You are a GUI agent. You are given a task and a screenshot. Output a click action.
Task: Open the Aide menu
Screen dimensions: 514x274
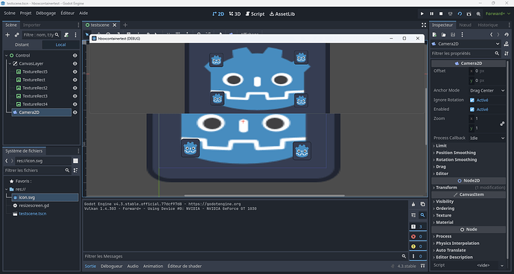pos(83,13)
